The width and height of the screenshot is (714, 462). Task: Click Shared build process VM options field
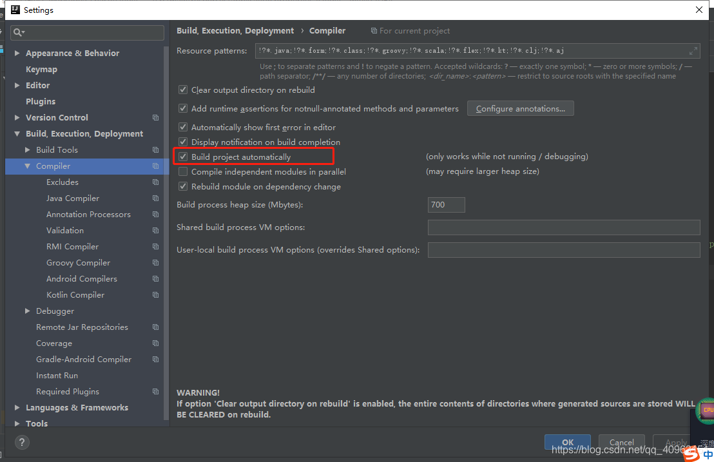pos(564,227)
